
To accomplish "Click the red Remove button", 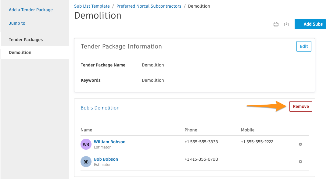I will coord(301,106).
